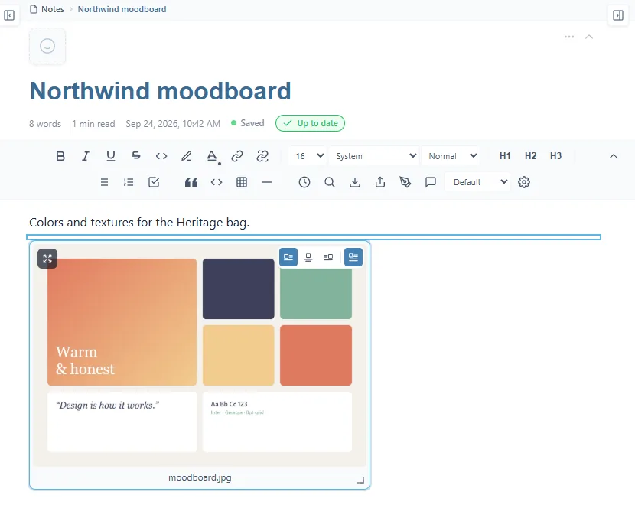Select the pen nib drawing tool
The image size is (635, 505).
[405, 182]
